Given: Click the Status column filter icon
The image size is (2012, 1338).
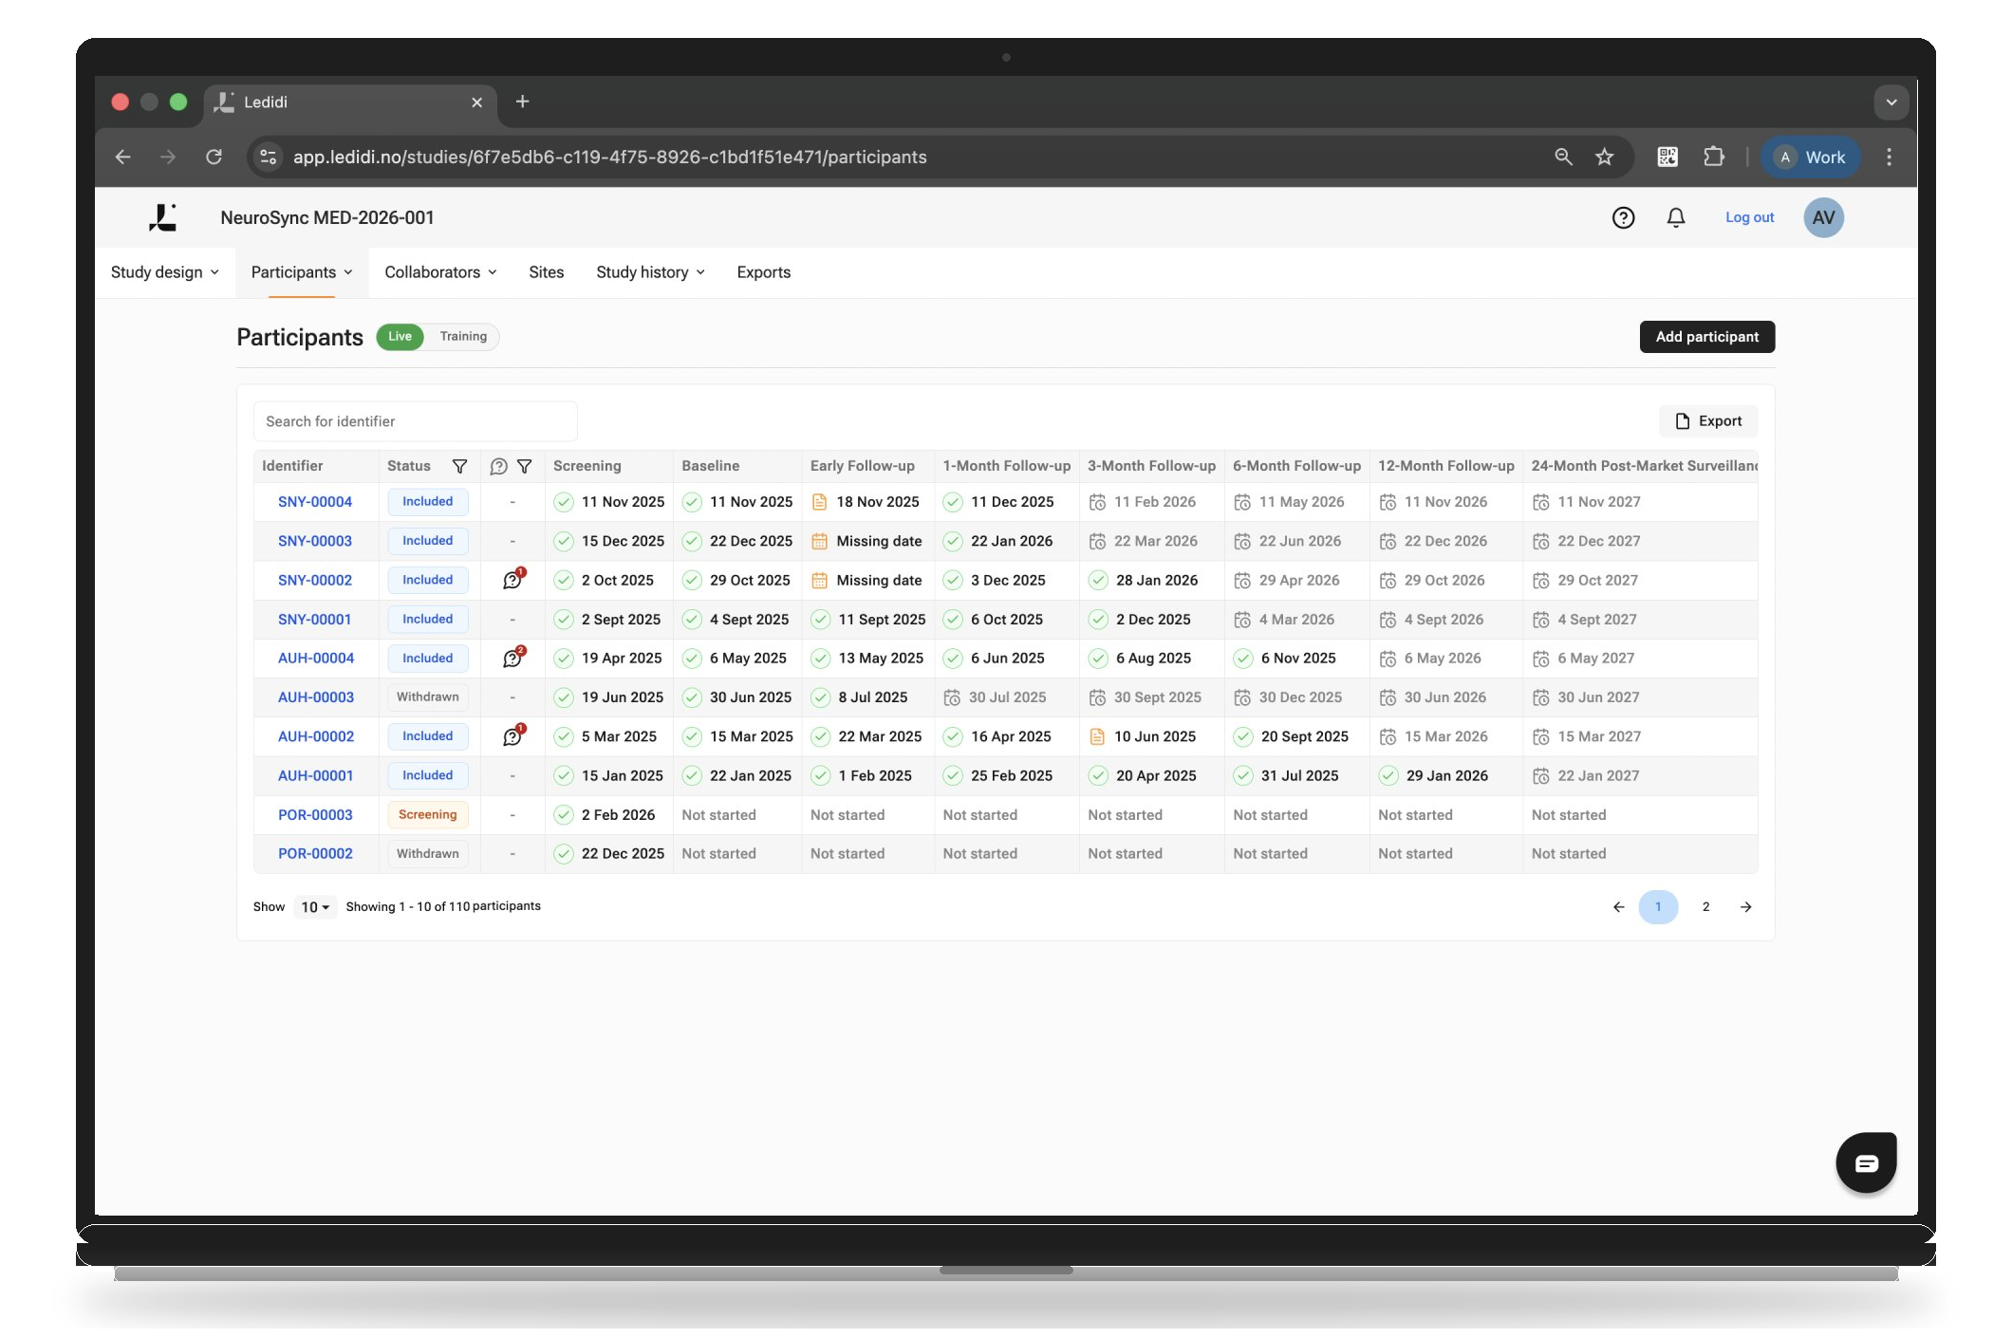Looking at the screenshot, I should coord(459,466).
